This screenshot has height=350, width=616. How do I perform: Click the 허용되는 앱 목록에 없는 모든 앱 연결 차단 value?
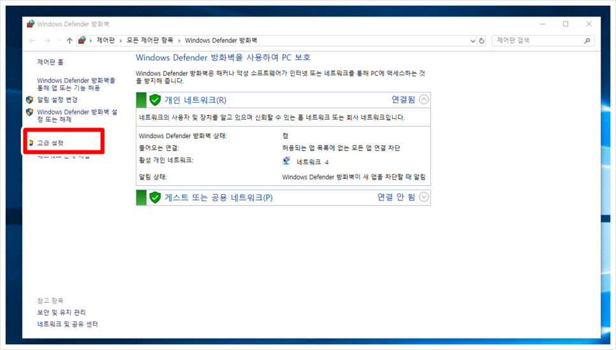(x=341, y=148)
